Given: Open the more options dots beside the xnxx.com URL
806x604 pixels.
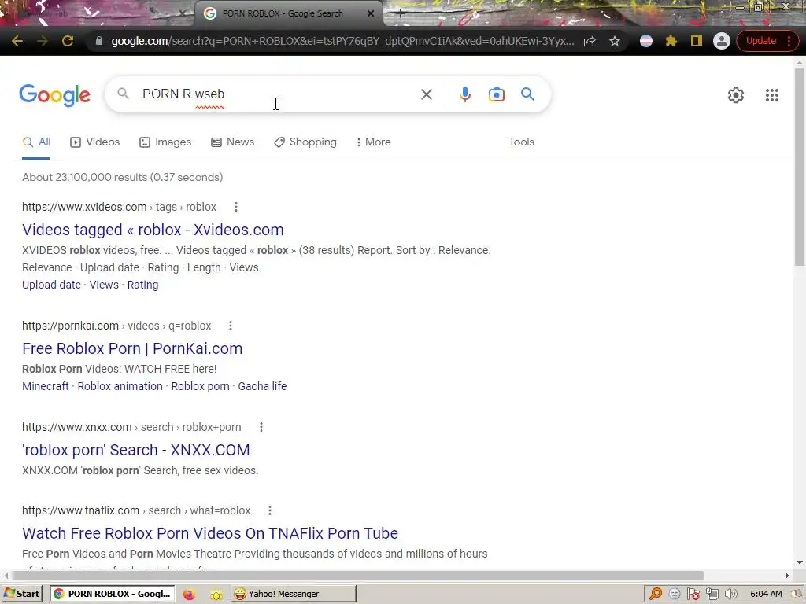Looking at the screenshot, I should (x=261, y=427).
